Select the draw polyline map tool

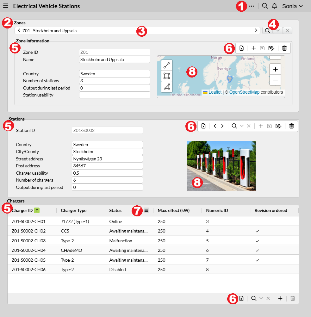tap(167, 65)
